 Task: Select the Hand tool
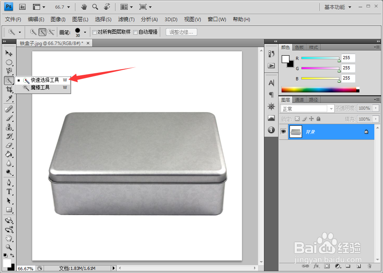[x=9, y=239]
